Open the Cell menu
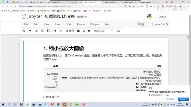 [69, 24]
